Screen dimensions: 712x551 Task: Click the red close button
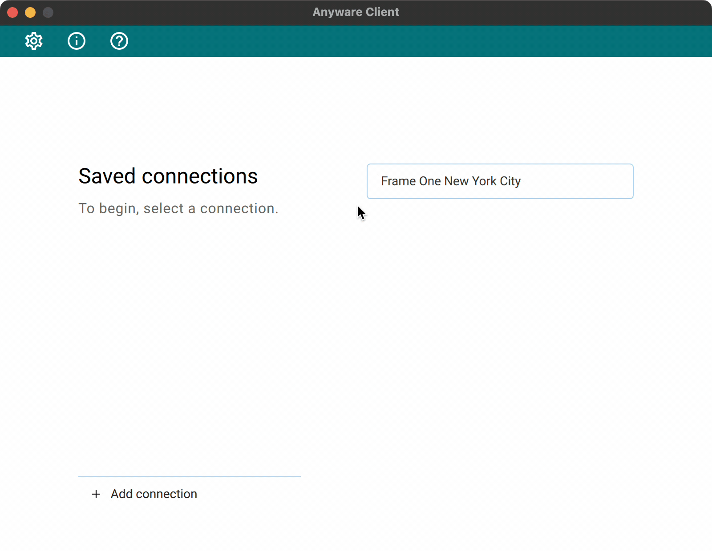[12, 12]
